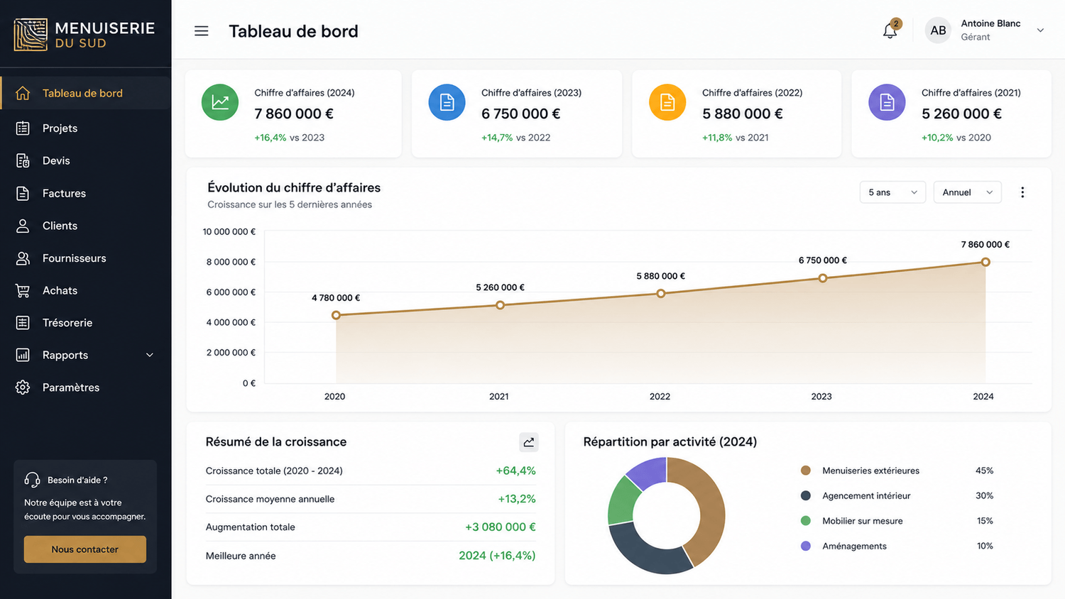Image resolution: width=1065 pixels, height=599 pixels.
Task: Click the brown Menuiseries extérieures legend dot
Action: (x=805, y=471)
